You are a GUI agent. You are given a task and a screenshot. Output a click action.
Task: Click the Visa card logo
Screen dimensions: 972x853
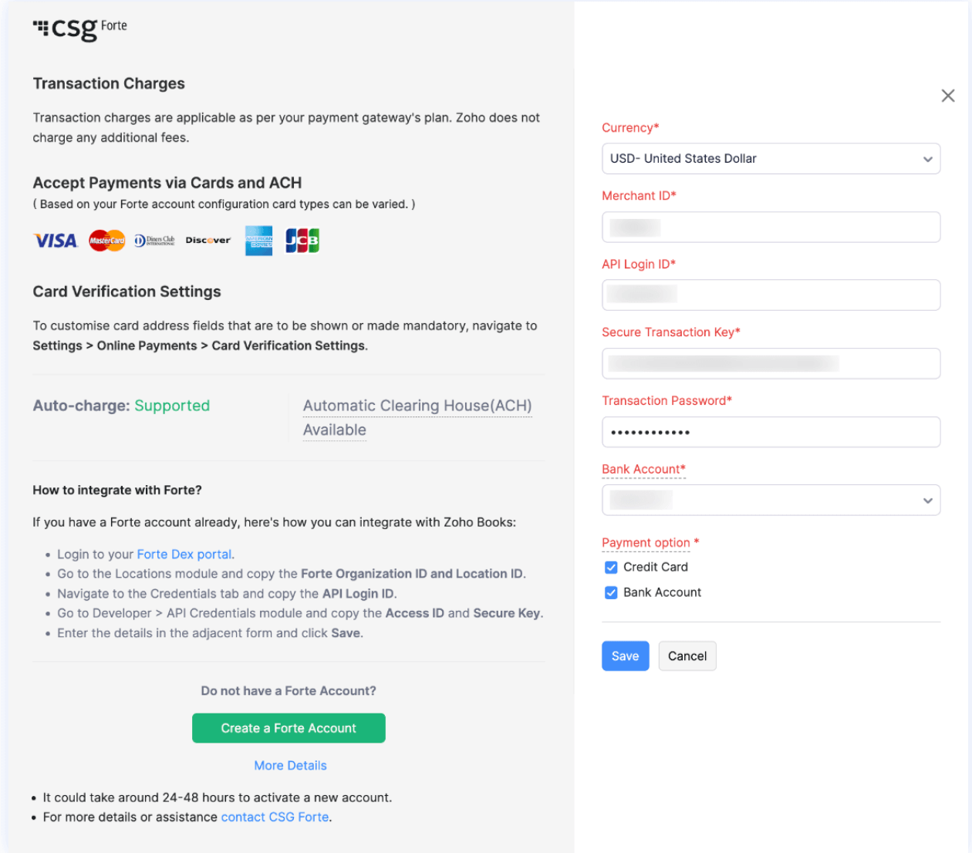point(56,241)
